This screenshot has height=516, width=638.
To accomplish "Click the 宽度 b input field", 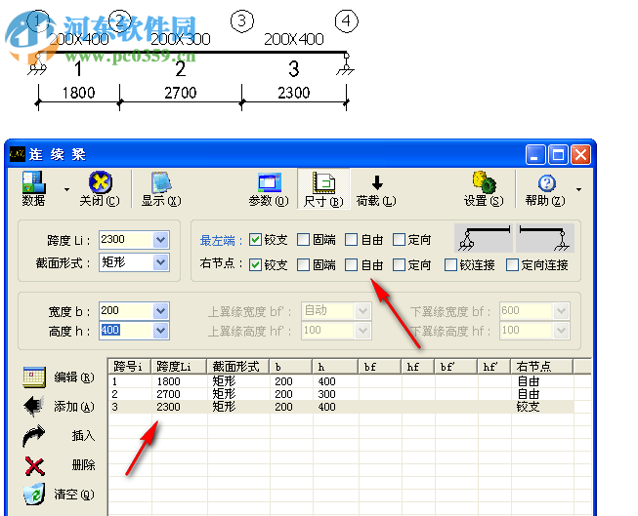I will pos(126,311).
